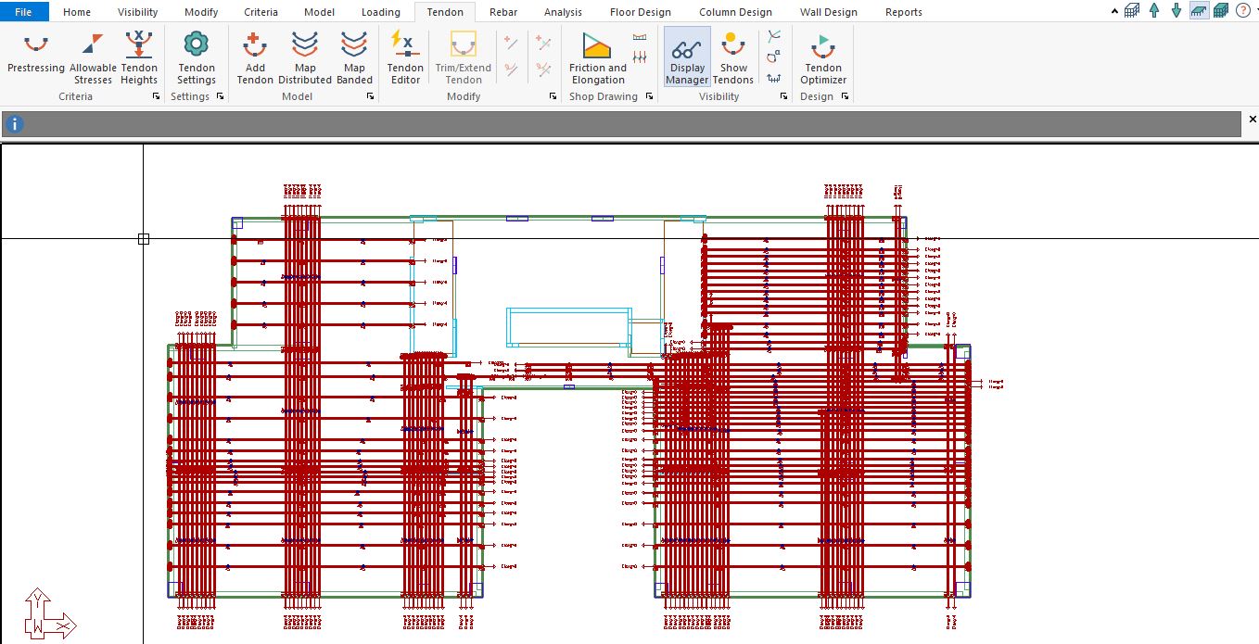Select the Add Tendon tool

[x=255, y=56]
